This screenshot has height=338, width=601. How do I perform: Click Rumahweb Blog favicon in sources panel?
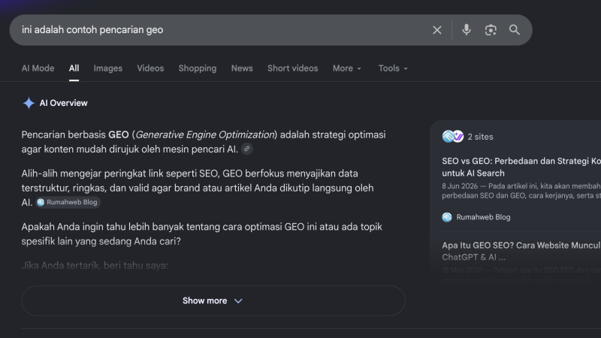(447, 217)
